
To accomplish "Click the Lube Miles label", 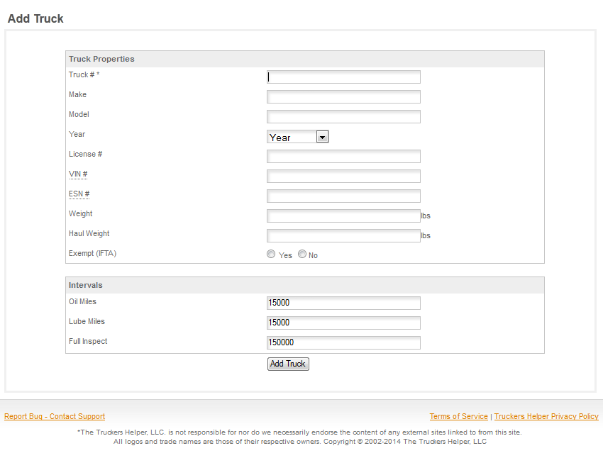I will 87,322.
